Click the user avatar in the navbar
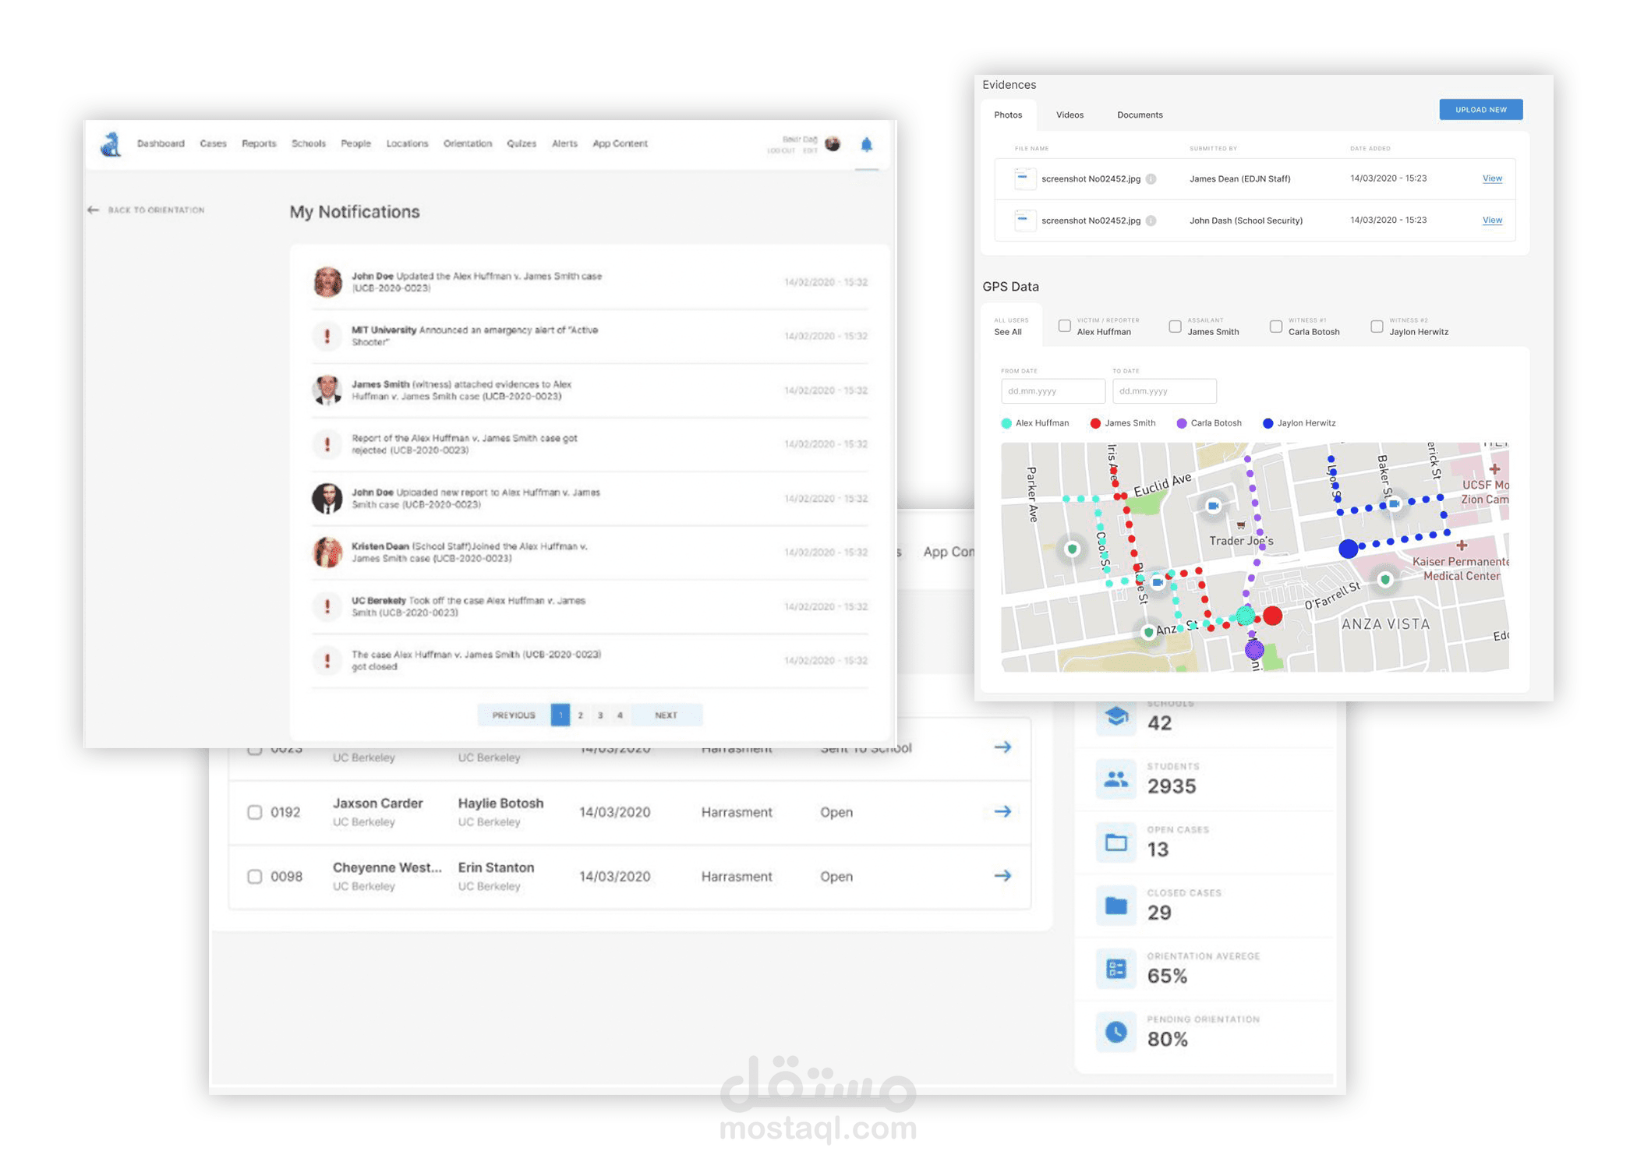The image size is (1637, 1169). tap(833, 144)
